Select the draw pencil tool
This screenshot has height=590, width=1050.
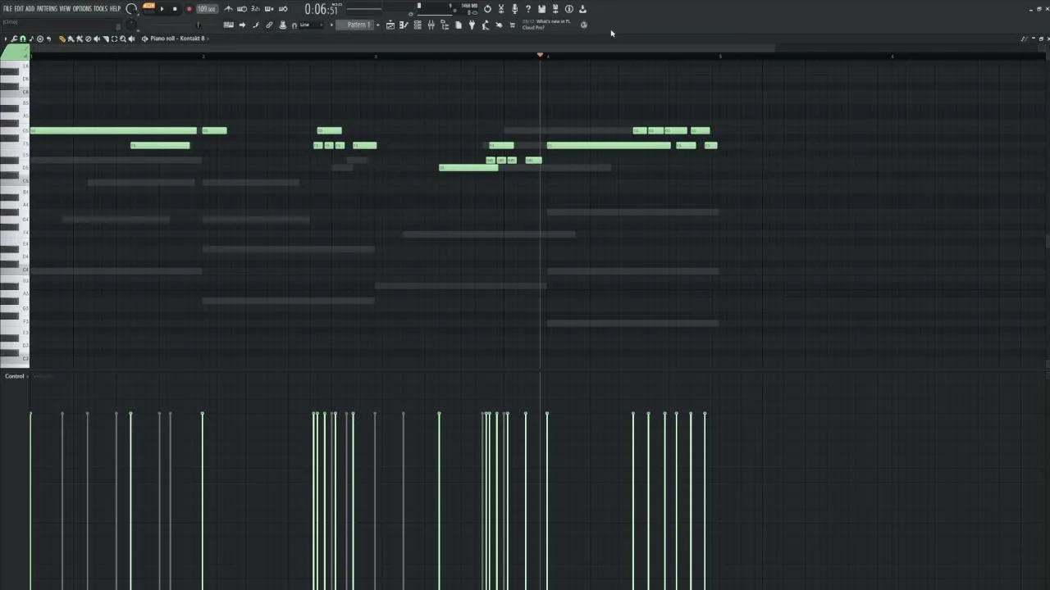click(62, 39)
